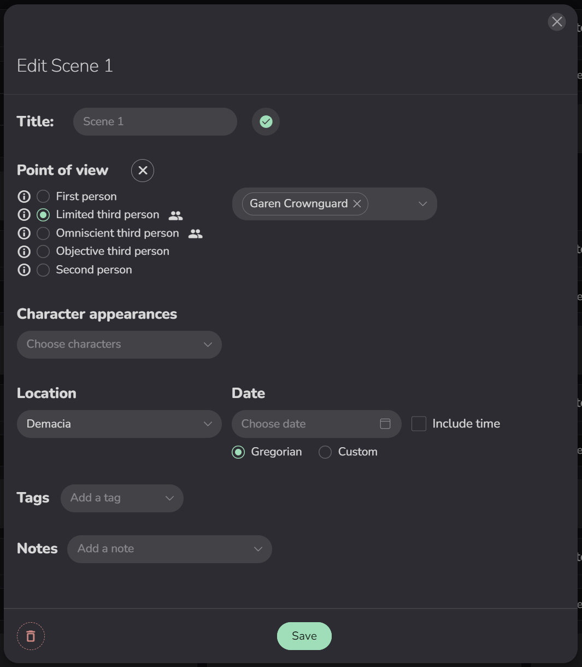Show info about Omniscient third person
The height and width of the screenshot is (667, 582).
(24, 233)
